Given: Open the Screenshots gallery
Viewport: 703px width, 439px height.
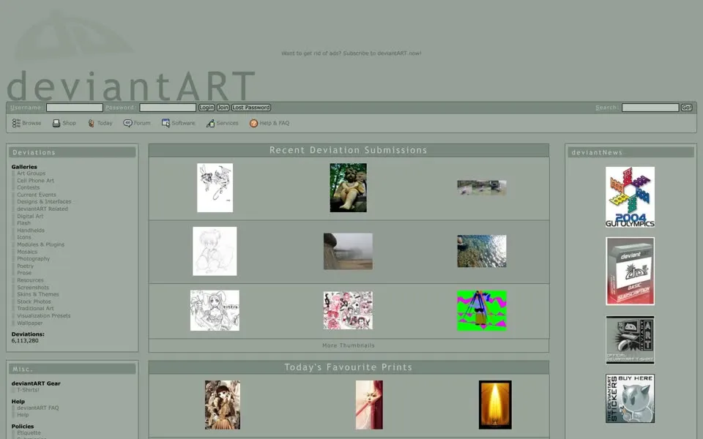Looking at the screenshot, I should [x=33, y=287].
